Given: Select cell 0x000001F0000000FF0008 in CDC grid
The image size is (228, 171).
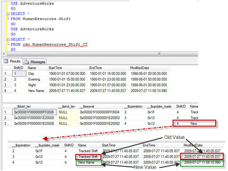Looking at the screenshot, I should [34, 112].
